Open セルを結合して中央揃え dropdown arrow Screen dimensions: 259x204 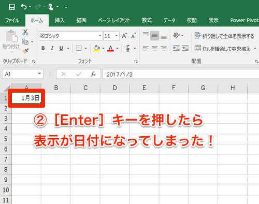point(255,49)
